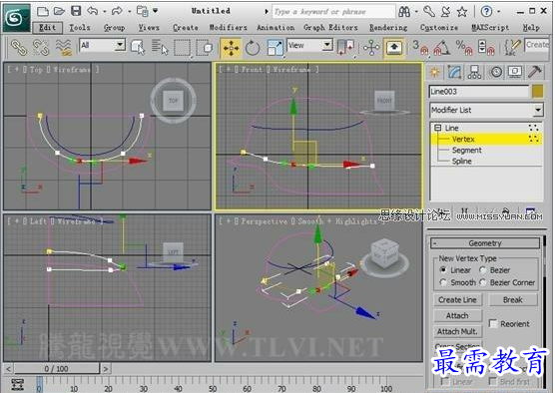Enable the Reorient checkbox
This screenshot has width=555, height=393.
[x=493, y=323]
